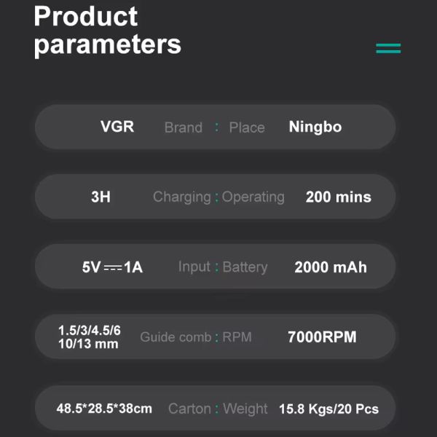Click the Brand label text

184,127
